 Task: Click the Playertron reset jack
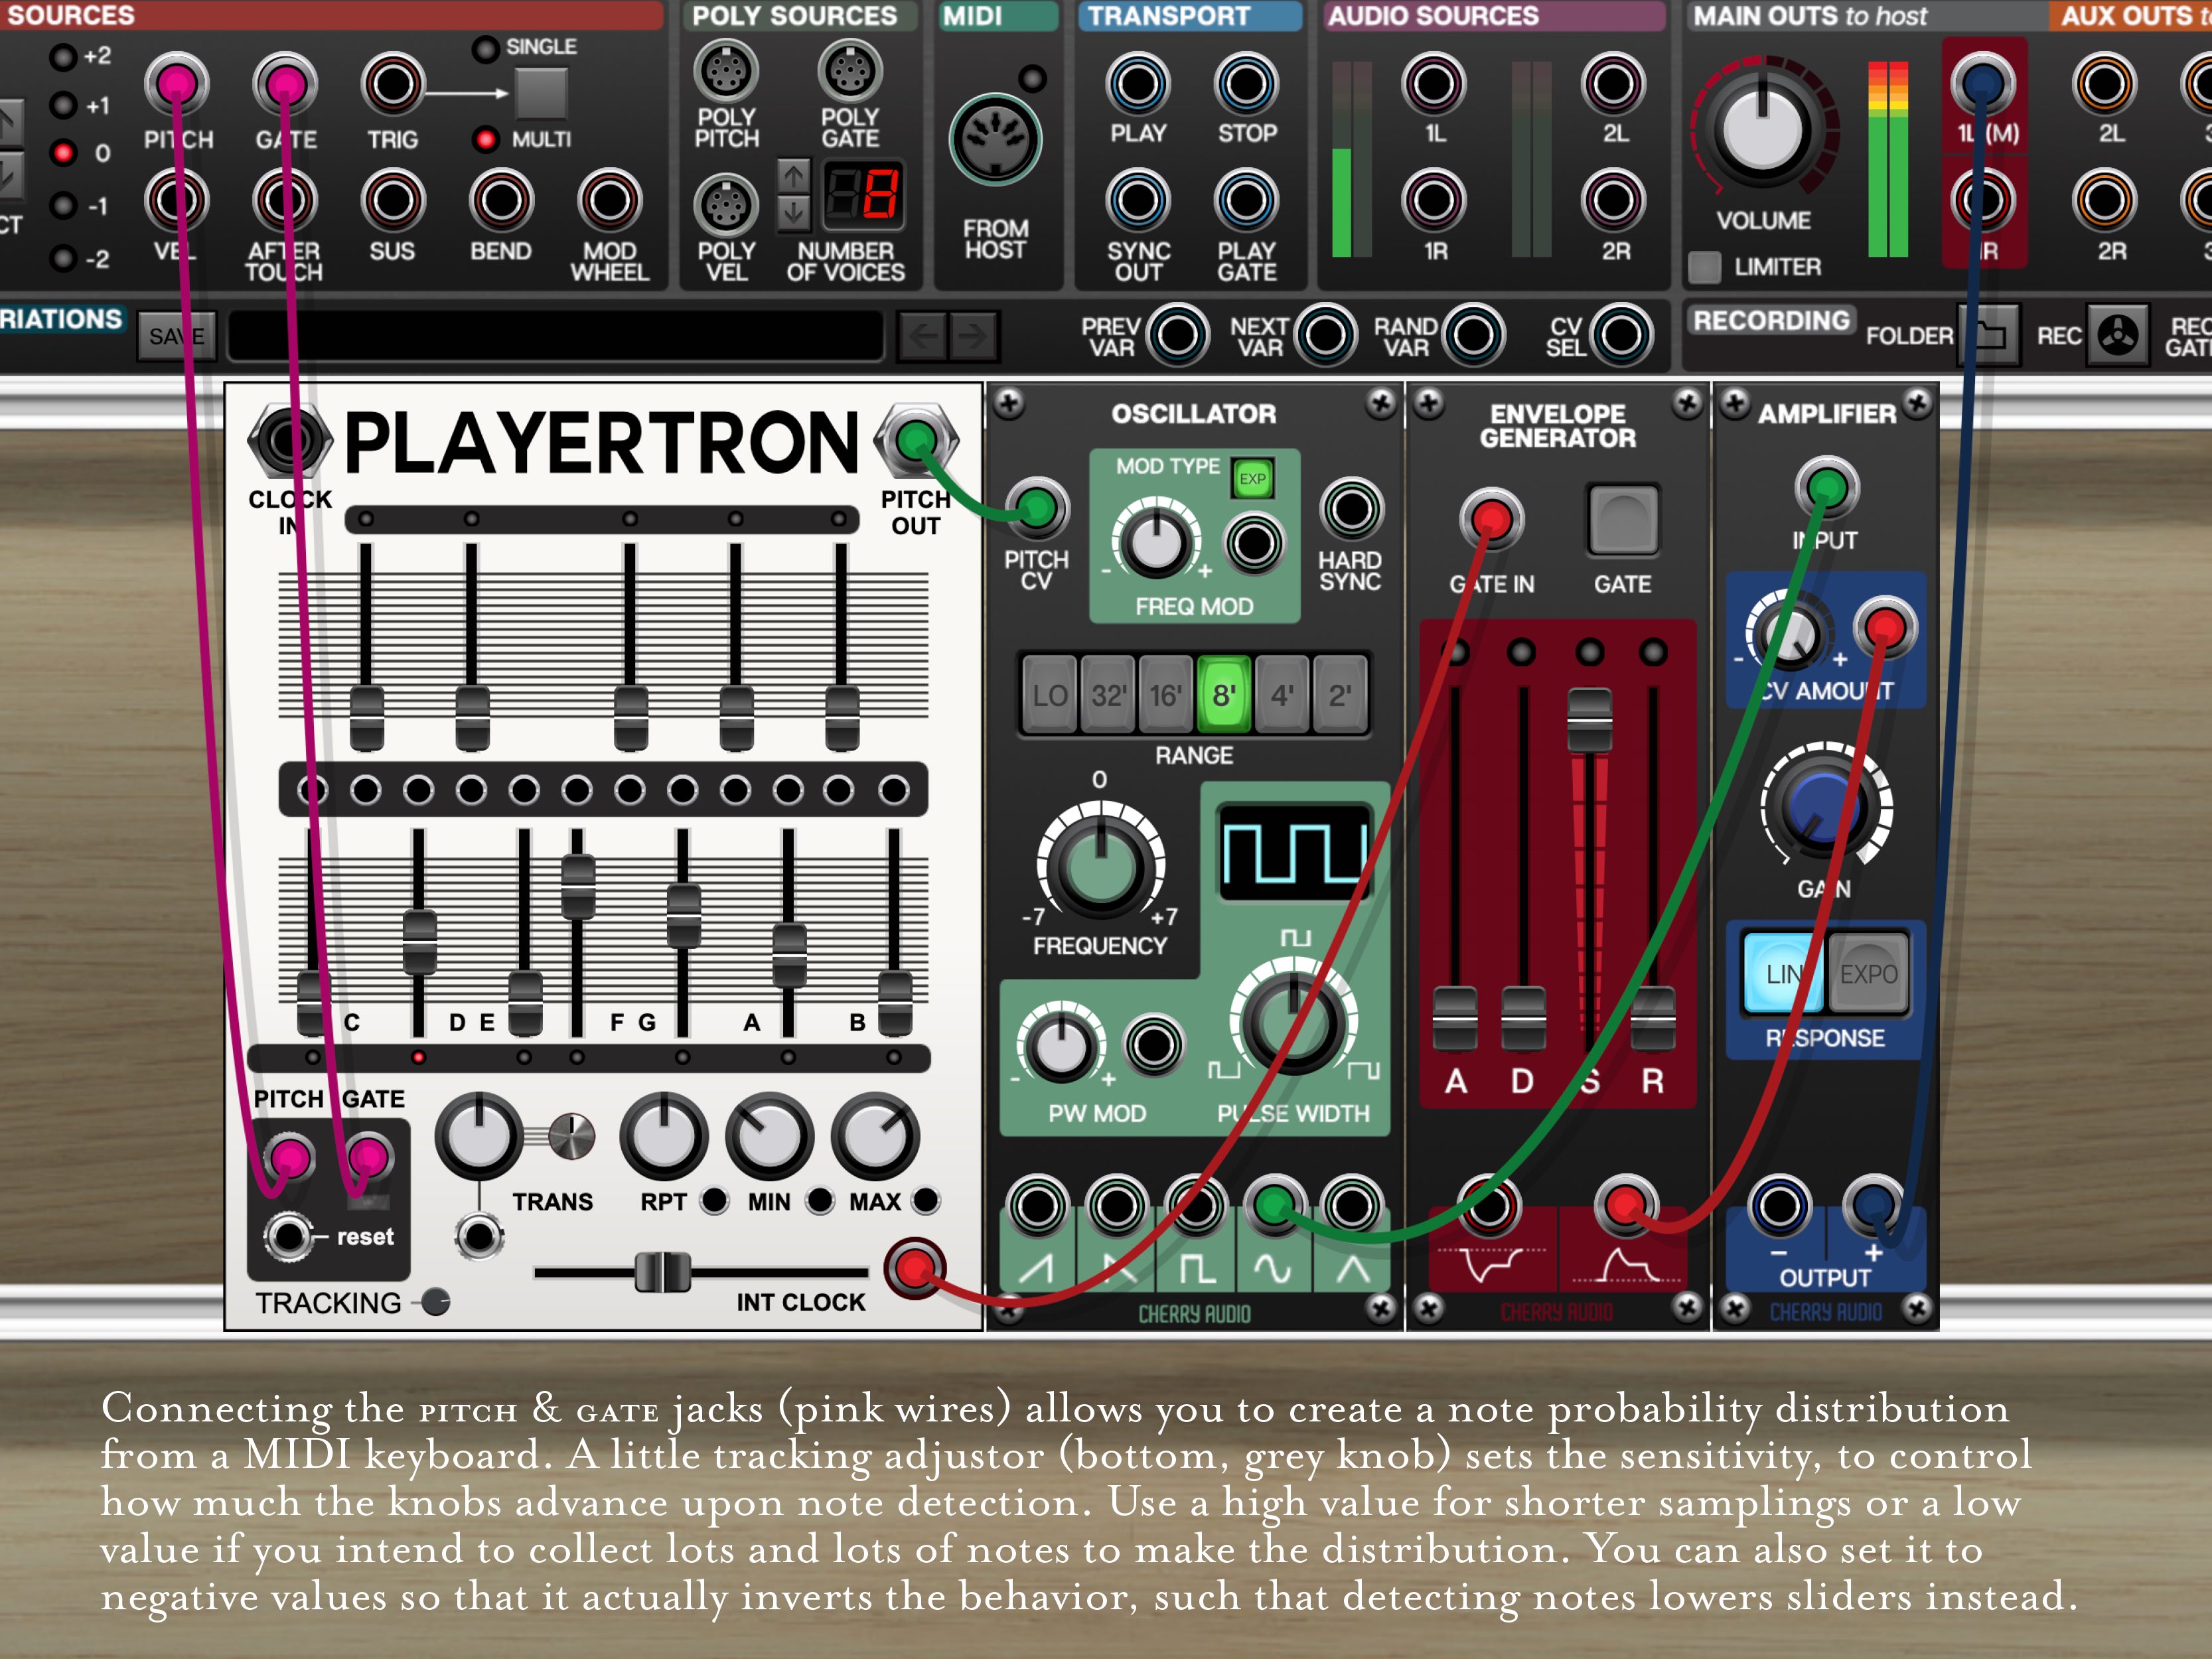[289, 1237]
